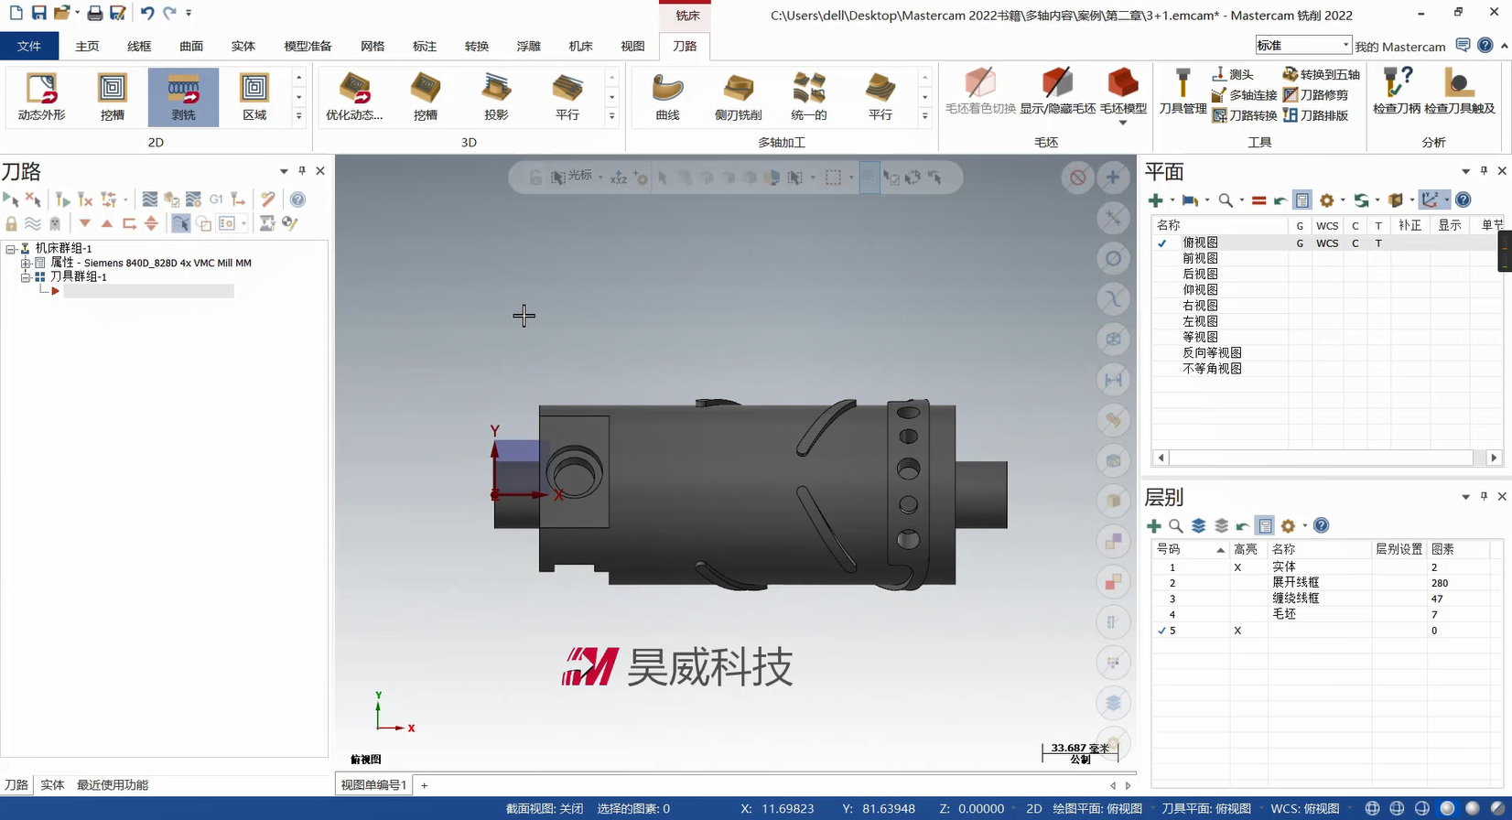1512x820 pixels.
Task: Click the 检查刀具触及 check tool reach icon
Action: 1460,92
